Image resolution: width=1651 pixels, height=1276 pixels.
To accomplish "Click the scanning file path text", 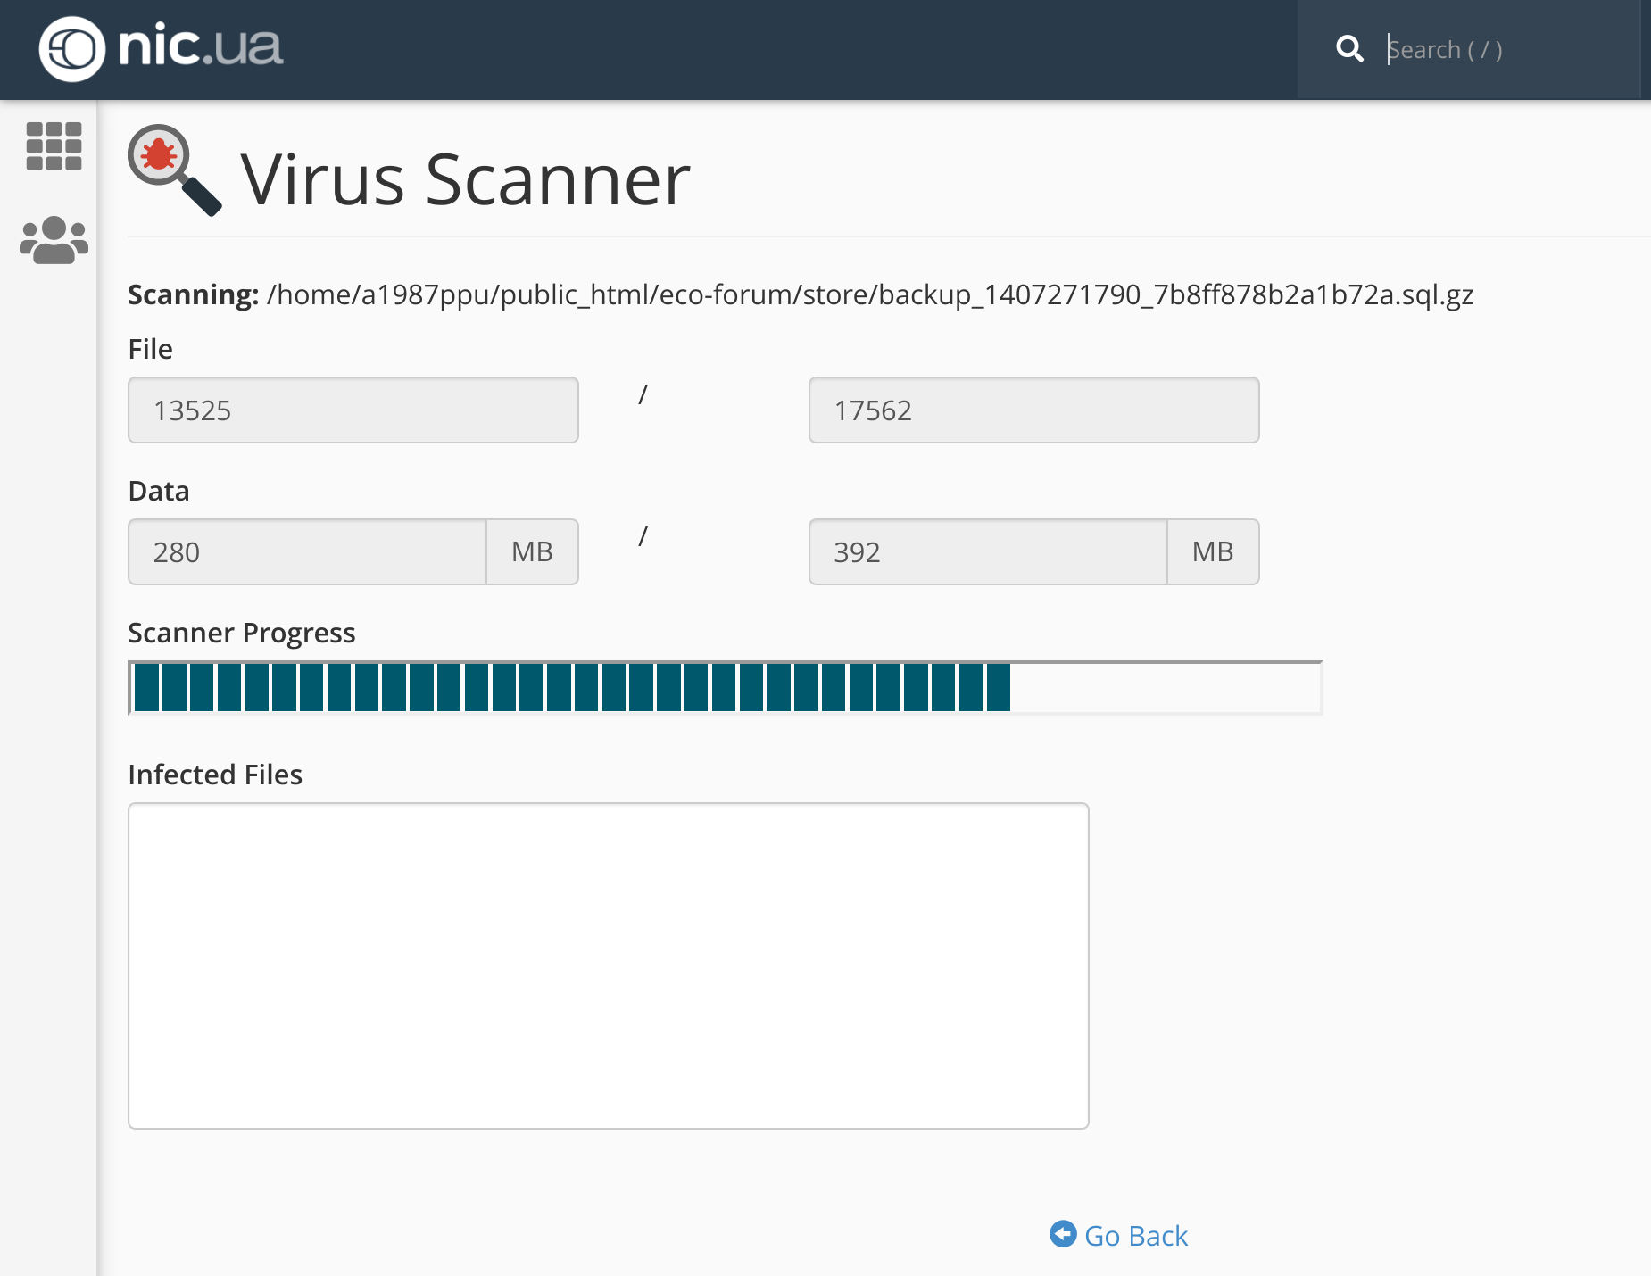I will tap(869, 294).
